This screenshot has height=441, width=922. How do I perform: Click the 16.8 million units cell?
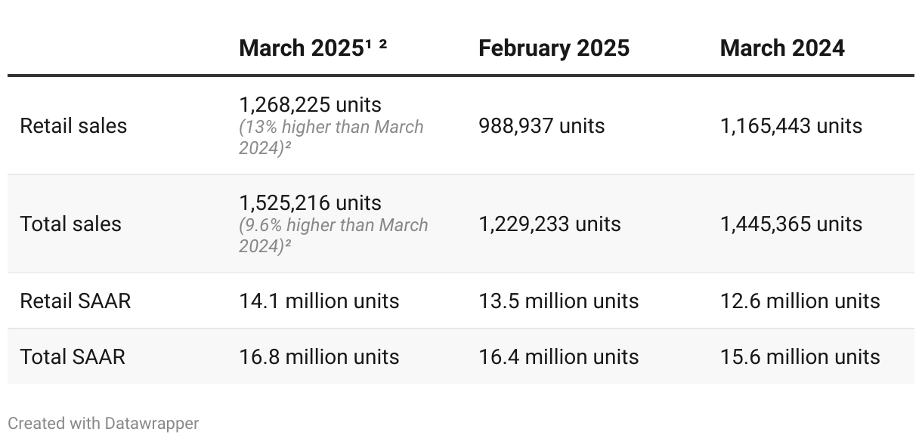pyautogui.click(x=319, y=356)
